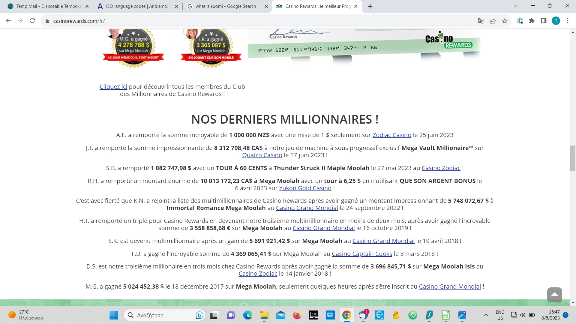Screen dimensions: 576x324
Task: Open the Extensions puzzle icon
Action: pyautogui.click(x=532, y=21)
